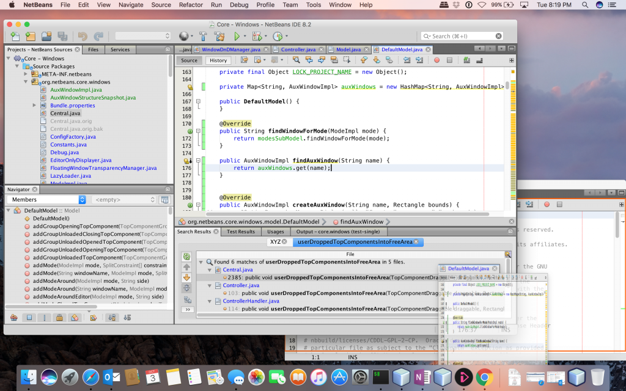Open the Members dropdown in Navigator

[x=46, y=200]
